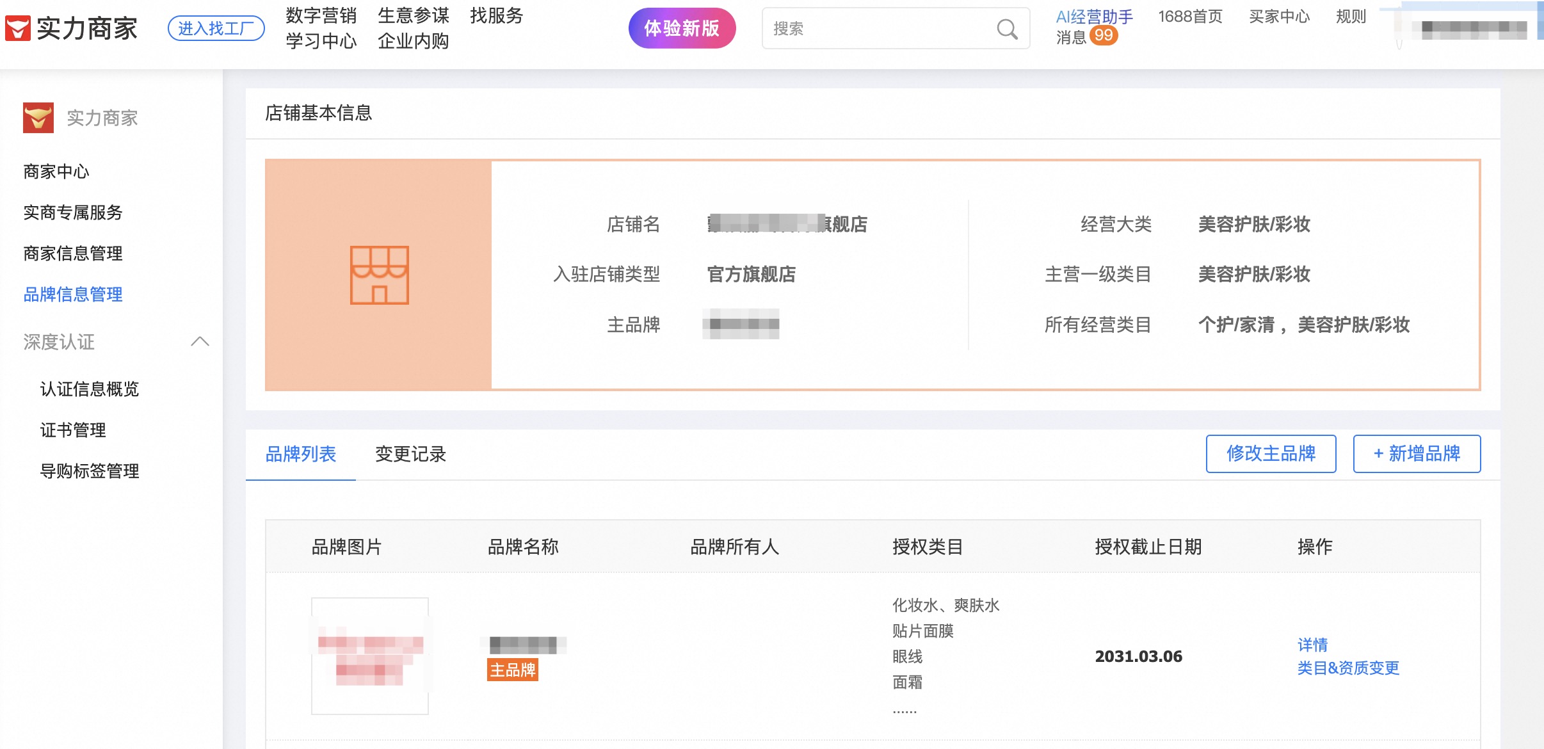Collapse the 深度认证 section chevron

[x=200, y=341]
